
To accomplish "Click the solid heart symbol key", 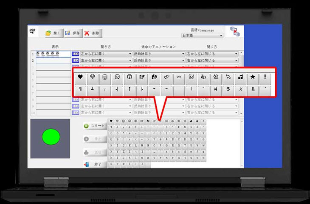I will 80,77.
